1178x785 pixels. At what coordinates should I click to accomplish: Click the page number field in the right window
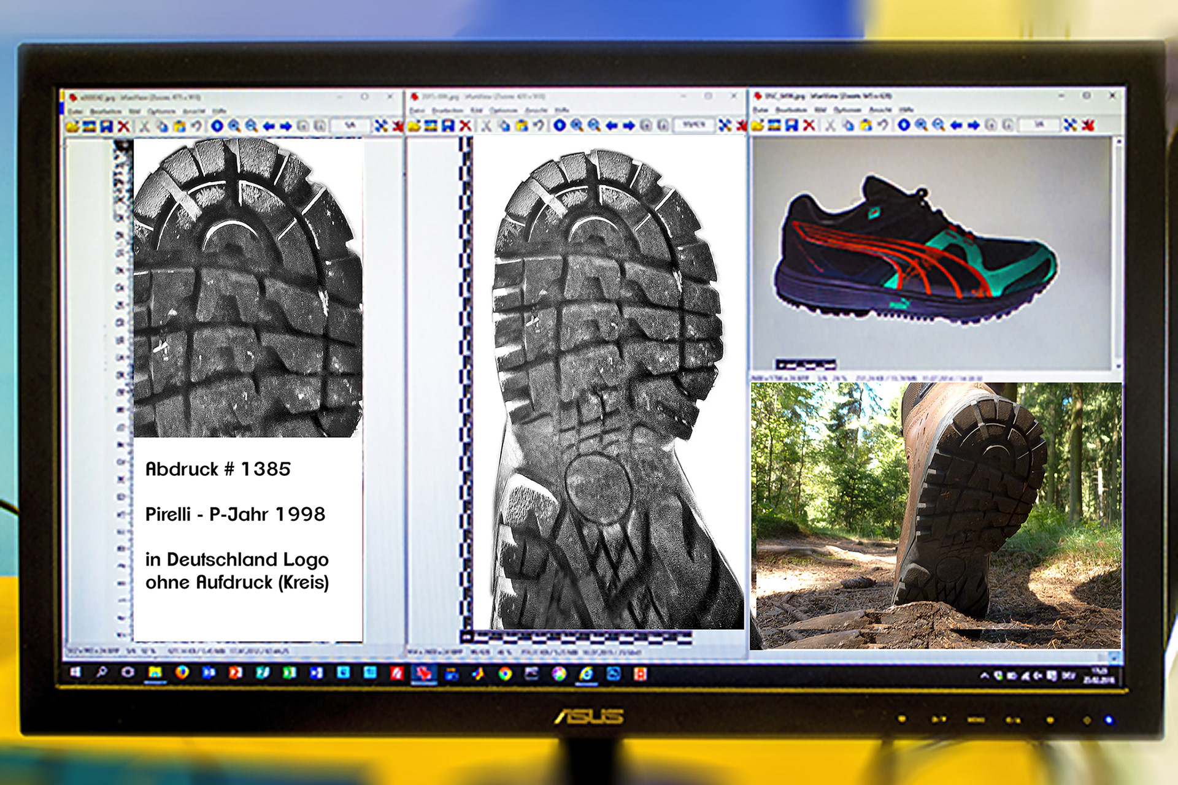1039,124
